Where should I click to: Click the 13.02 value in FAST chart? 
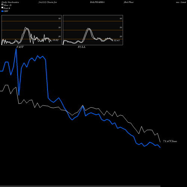(x=55, y=40)
